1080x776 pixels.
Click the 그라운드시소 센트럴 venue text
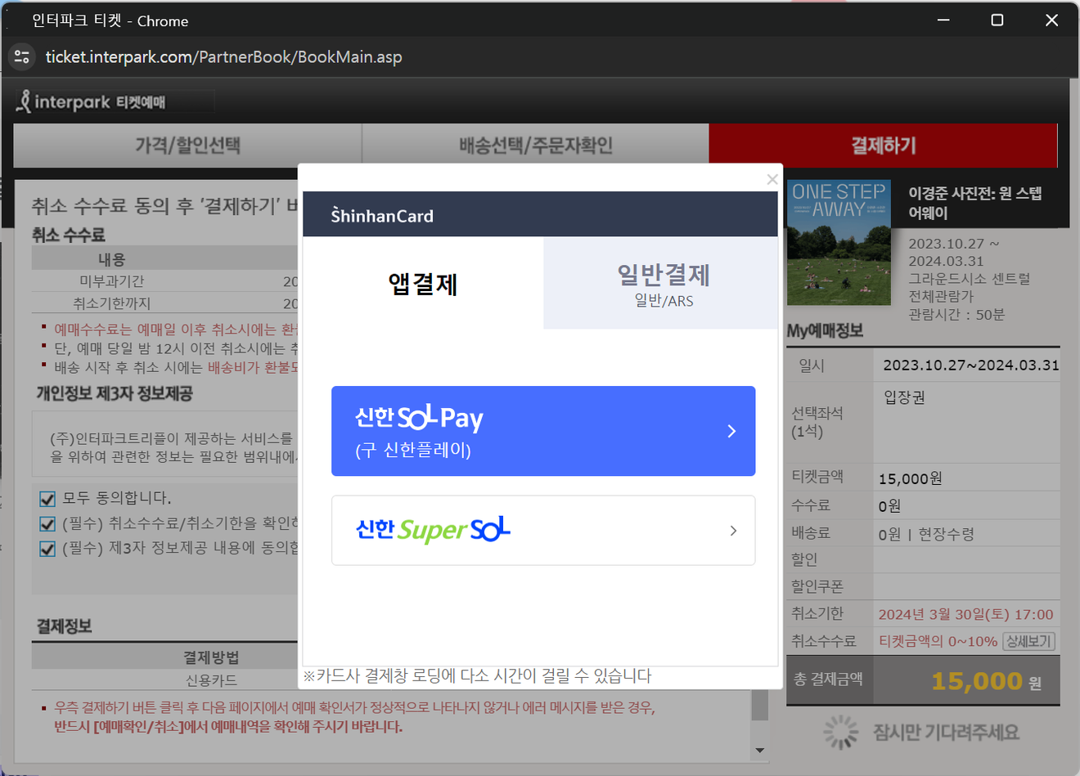click(969, 279)
